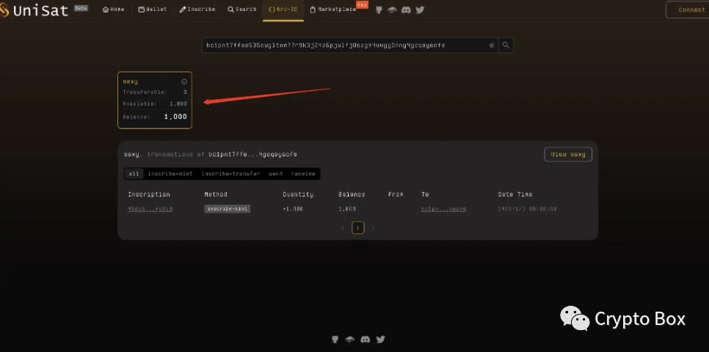Click the Date Time column header
709x352 pixels.
515,194
